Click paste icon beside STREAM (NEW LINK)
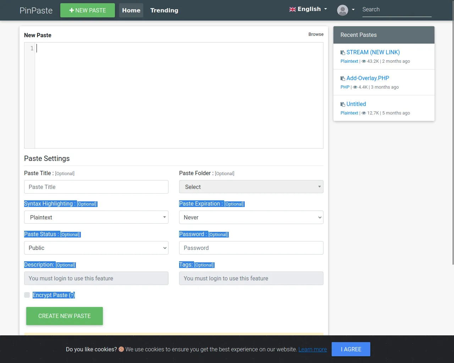454x363 pixels. (343, 52)
